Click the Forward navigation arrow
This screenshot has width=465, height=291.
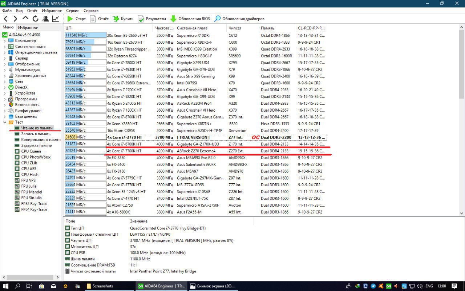point(15,19)
